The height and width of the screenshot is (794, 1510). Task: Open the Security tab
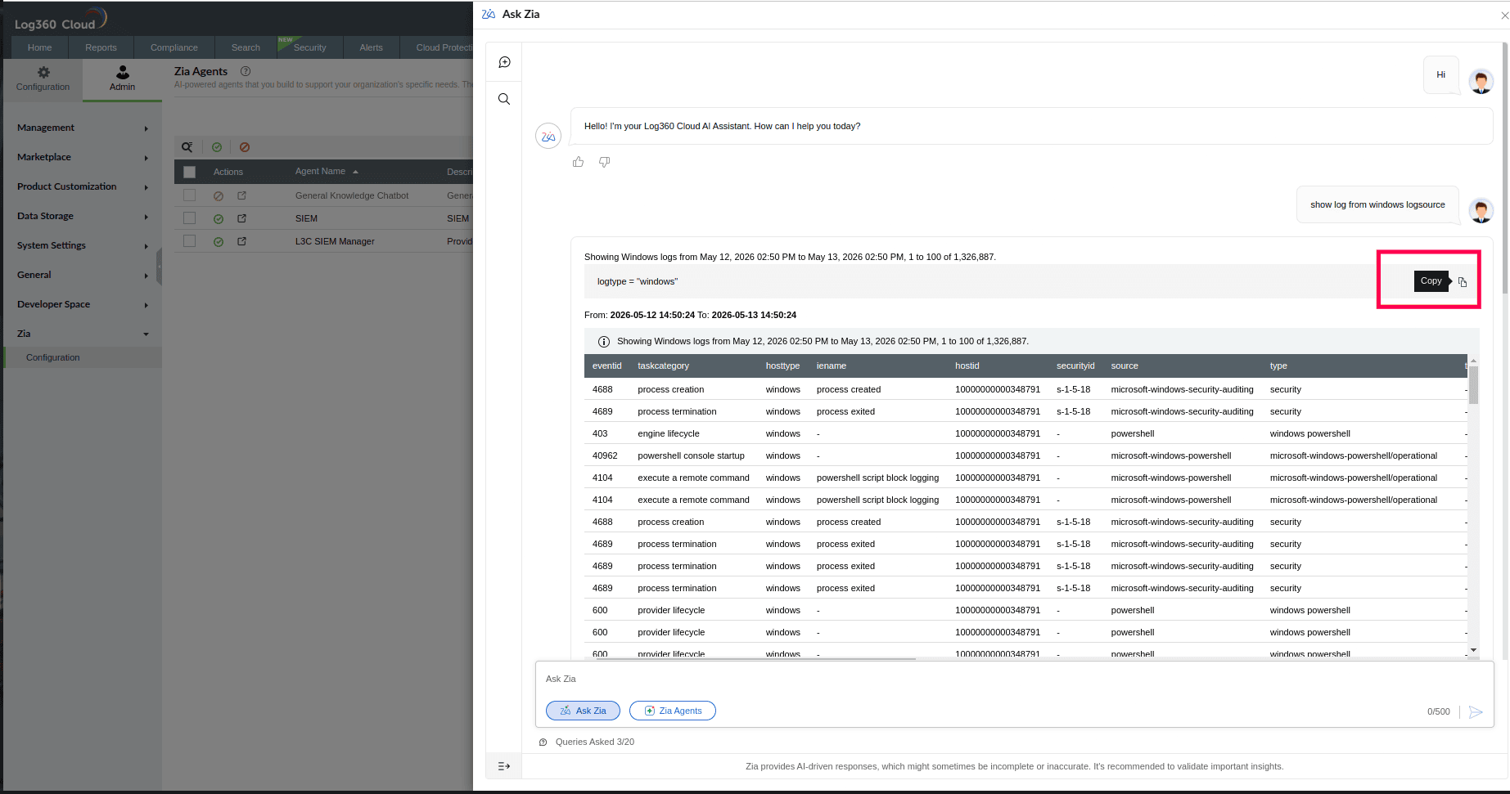pos(309,47)
